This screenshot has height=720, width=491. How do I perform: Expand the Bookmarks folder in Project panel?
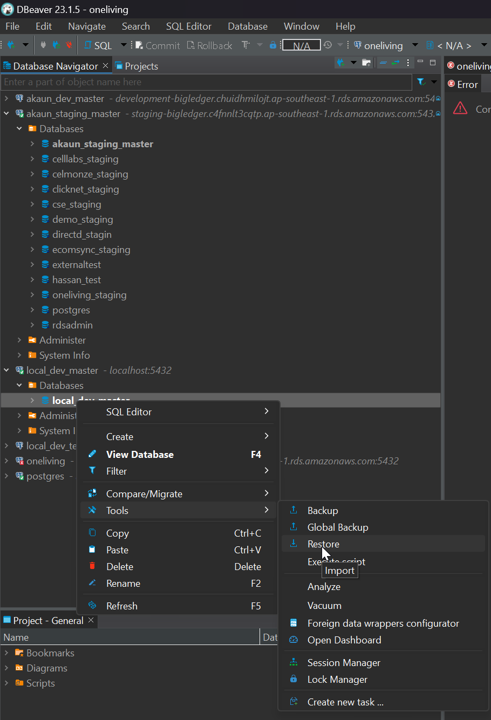(6, 653)
